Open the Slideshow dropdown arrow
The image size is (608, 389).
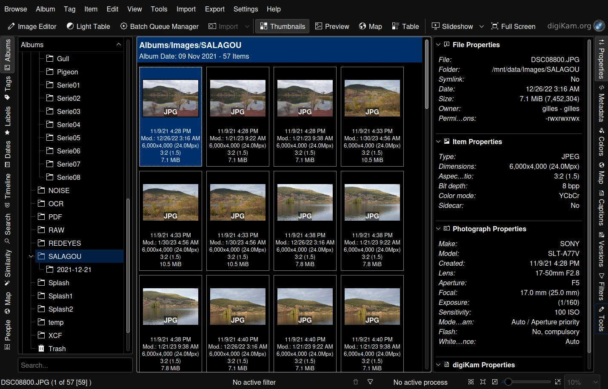(482, 26)
